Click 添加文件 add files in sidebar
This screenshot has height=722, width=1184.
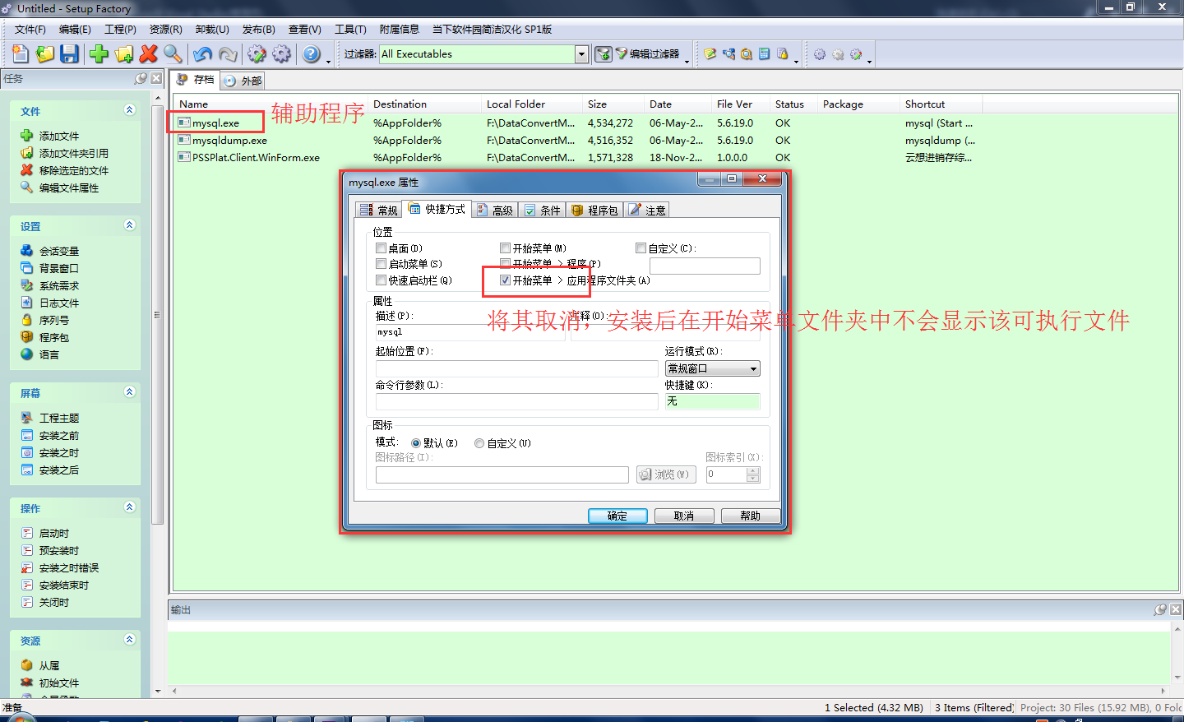tap(50, 136)
